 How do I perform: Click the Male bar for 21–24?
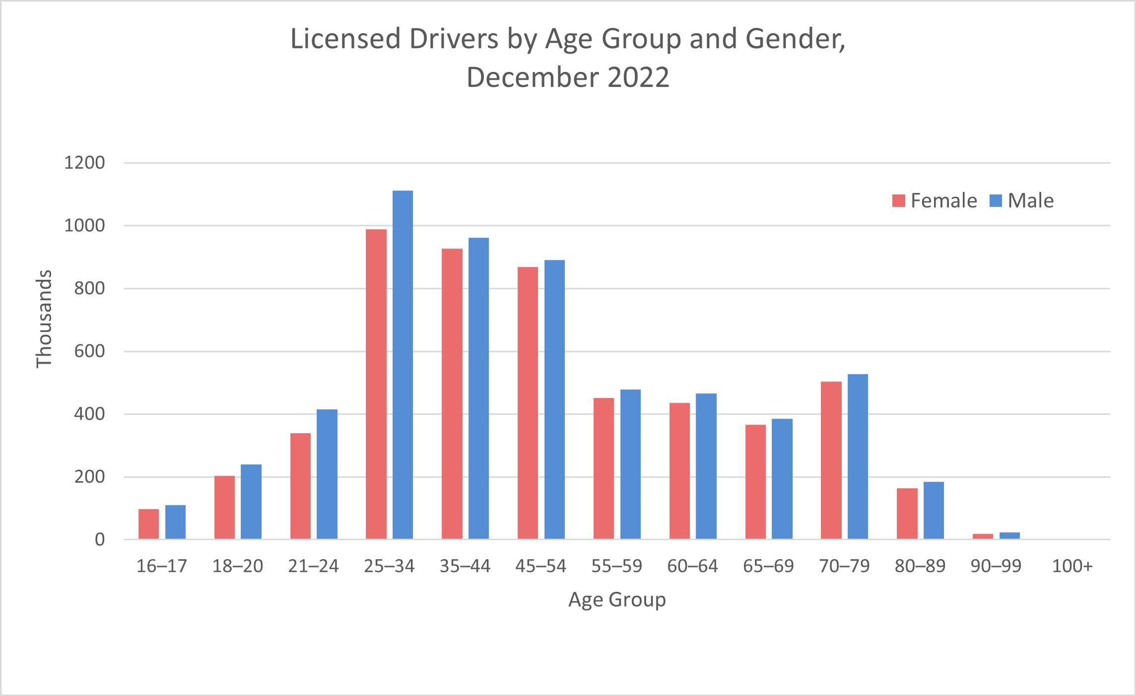point(327,474)
